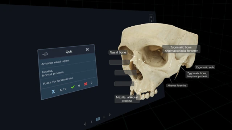The width and height of the screenshot is (232, 130).
Task: Click the green checkmark correct-answers icon
Action: click(73, 87)
